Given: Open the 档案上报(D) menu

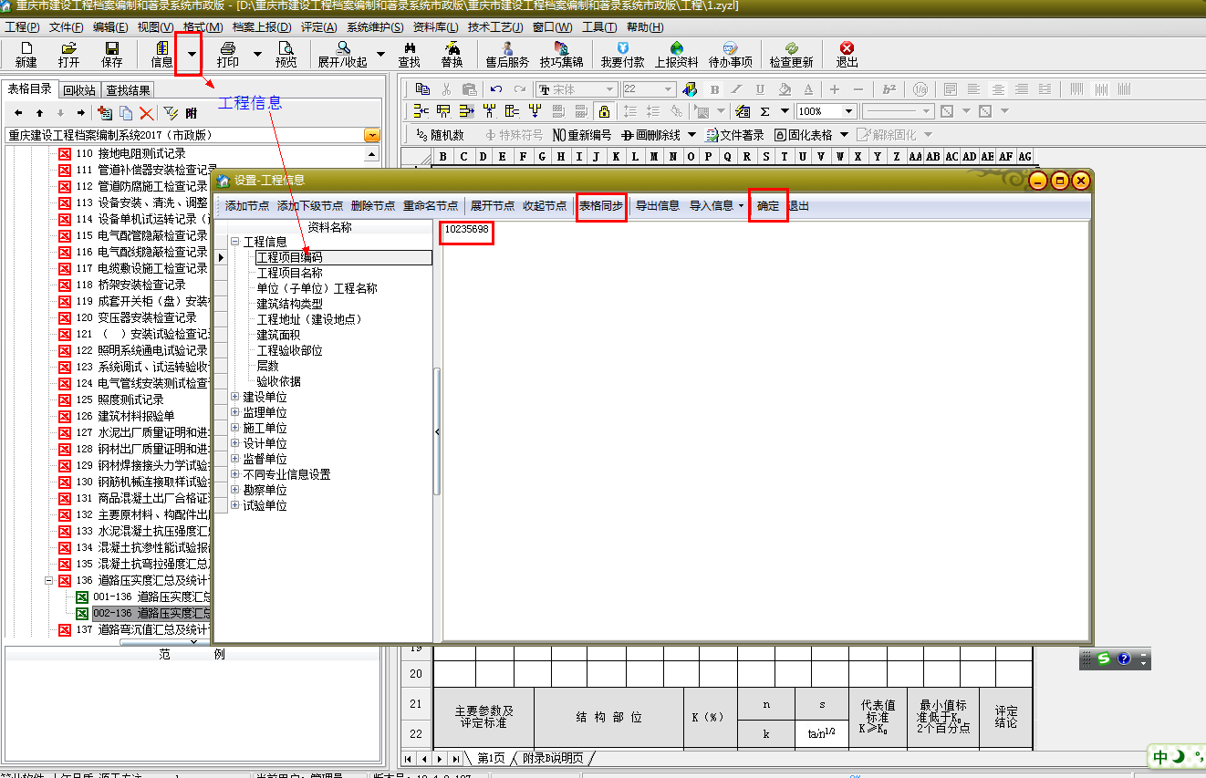Looking at the screenshot, I should pos(262,27).
